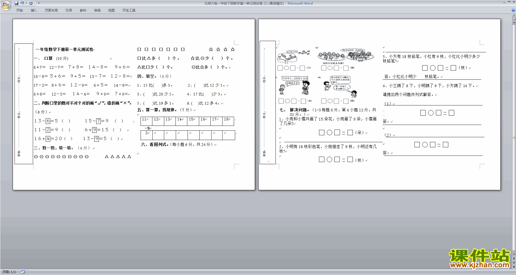Open the Select Browse Object circle button

point(514,263)
